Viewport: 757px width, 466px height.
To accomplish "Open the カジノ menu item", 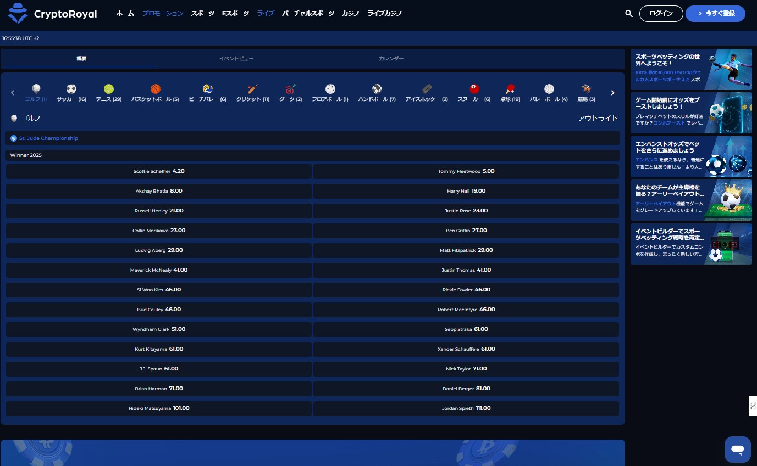I will (x=351, y=13).
